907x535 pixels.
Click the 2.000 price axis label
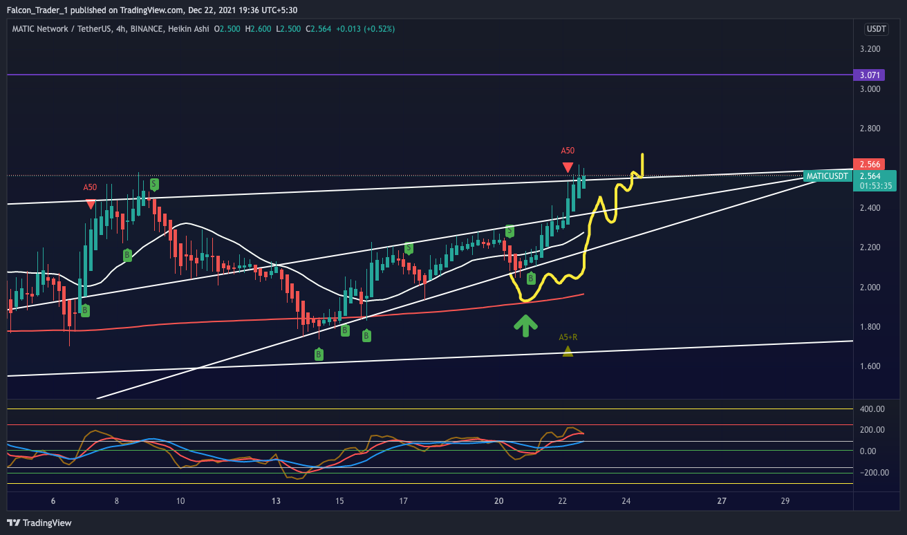point(870,288)
